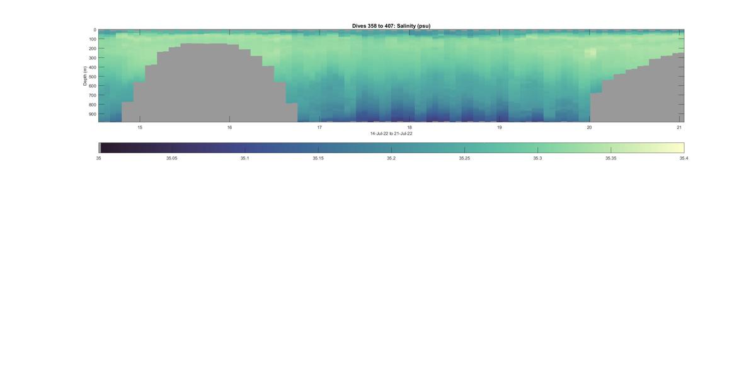The image size is (756, 392).
Task: Click the date tick label '18'
Action: coord(409,127)
